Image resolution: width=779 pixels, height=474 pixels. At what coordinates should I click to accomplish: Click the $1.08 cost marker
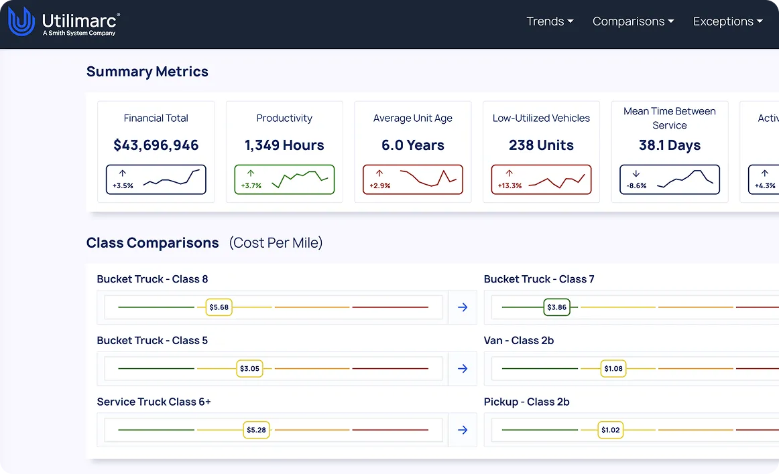click(x=613, y=369)
